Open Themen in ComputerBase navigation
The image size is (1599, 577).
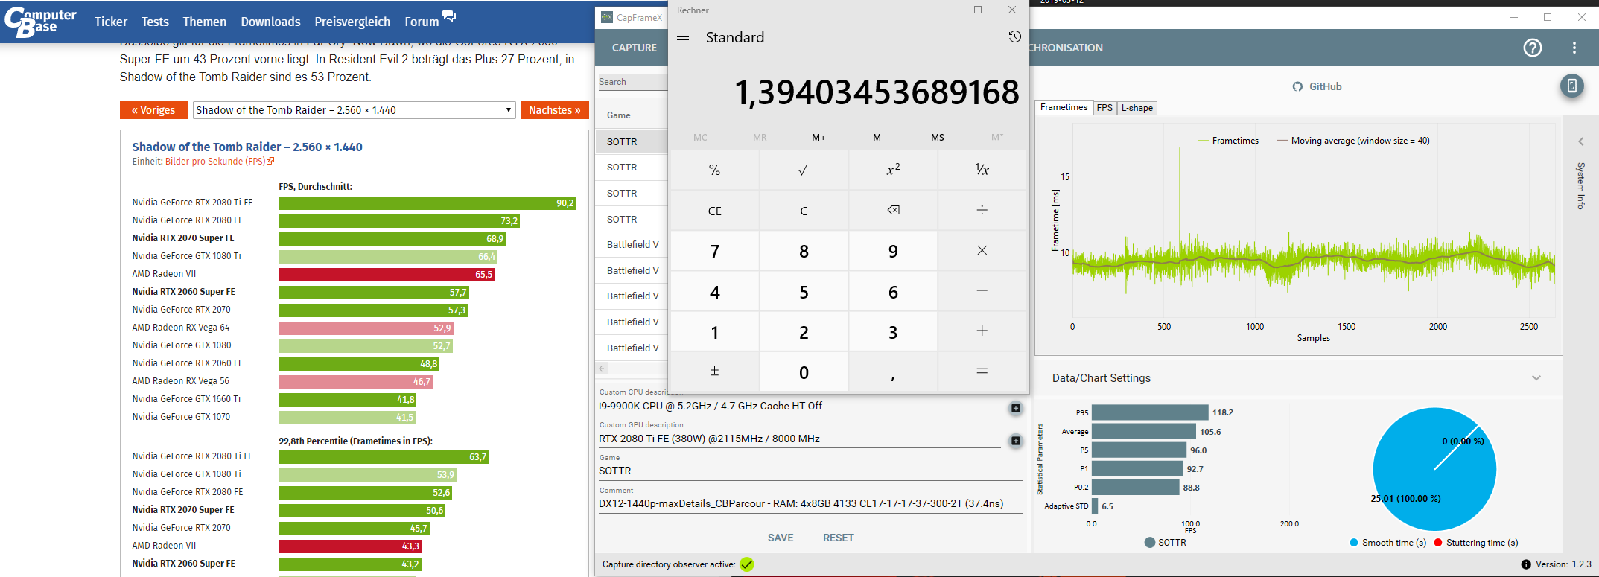point(204,22)
